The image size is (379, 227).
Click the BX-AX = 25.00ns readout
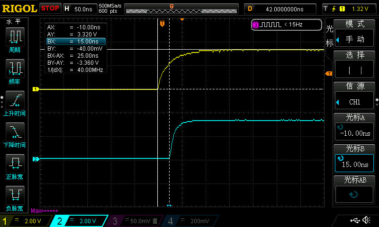[x=73, y=56]
